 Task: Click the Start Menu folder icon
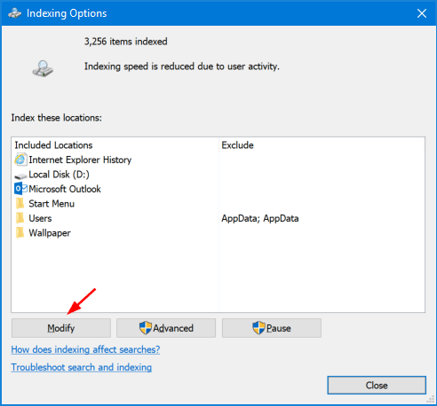[20, 203]
